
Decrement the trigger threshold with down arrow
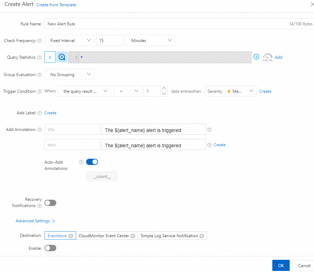tap(164, 93)
